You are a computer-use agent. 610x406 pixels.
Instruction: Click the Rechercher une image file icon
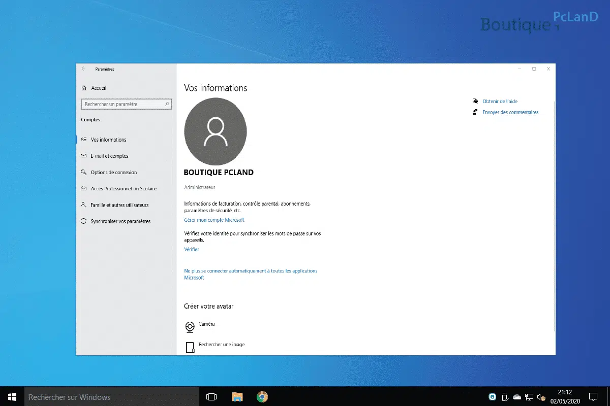pyautogui.click(x=190, y=347)
